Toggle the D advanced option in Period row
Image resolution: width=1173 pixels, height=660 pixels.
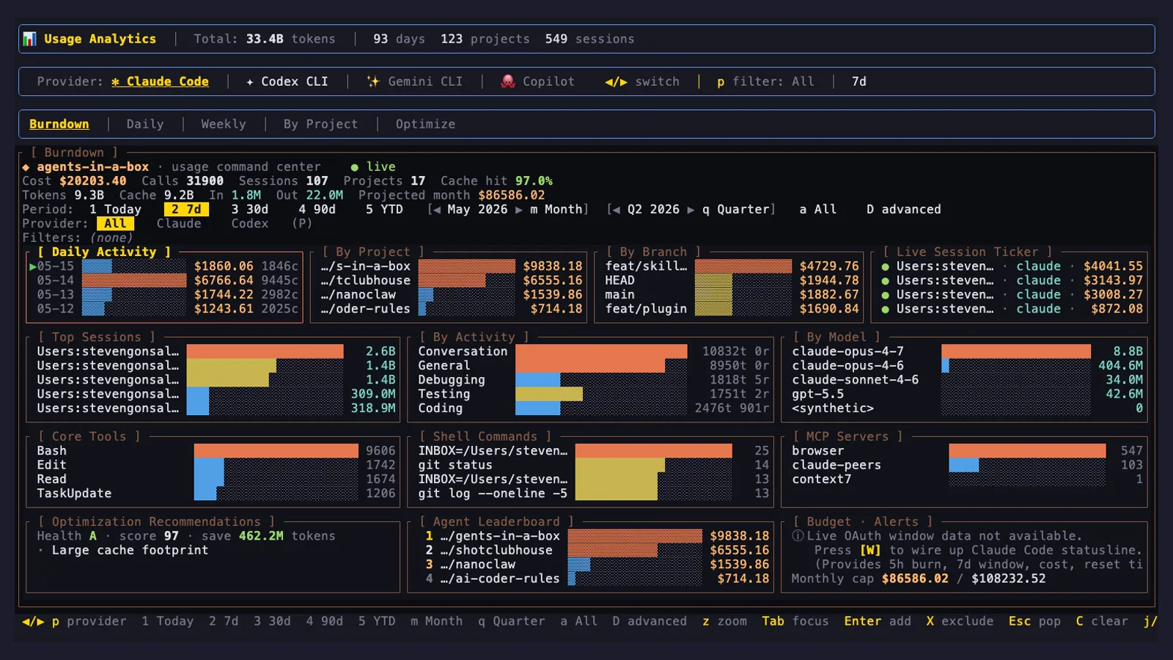pos(903,210)
